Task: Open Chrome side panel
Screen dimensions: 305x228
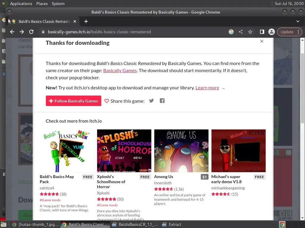Action: tap(262, 32)
